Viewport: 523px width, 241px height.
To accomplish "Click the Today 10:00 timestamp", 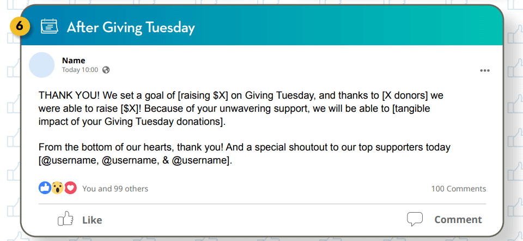I will tap(80, 70).
